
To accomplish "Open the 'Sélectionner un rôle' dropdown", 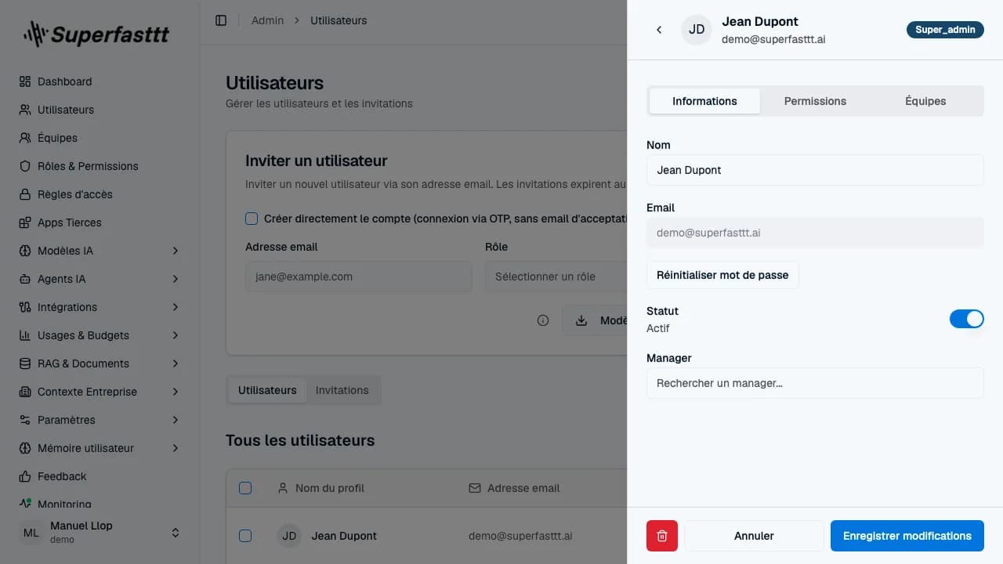I will (x=556, y=277).
